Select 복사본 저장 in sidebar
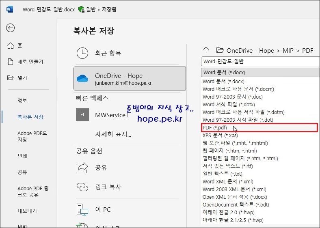 30,117
